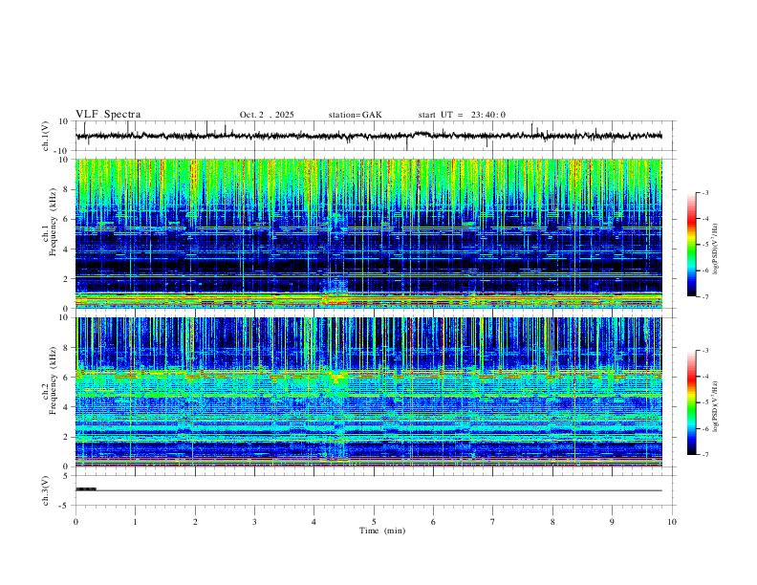Screen dimensions: 757x585
Task: Click the time-axis tick label "8"
Action: [552, 522]
